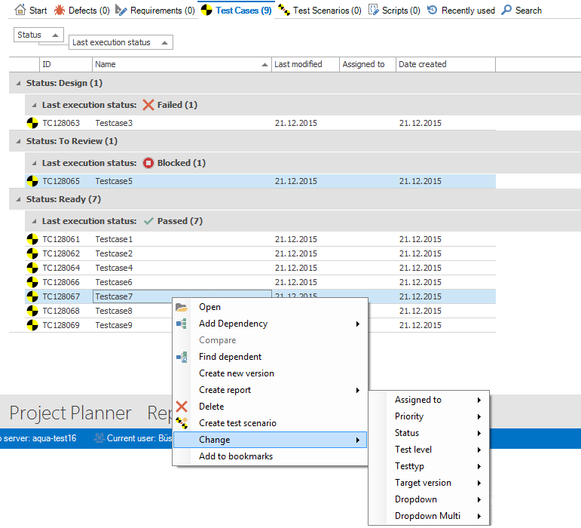Switch to the Test Cases tab
Image resolution: width=581 pixels, height=528 pixels.
(237, 10)
